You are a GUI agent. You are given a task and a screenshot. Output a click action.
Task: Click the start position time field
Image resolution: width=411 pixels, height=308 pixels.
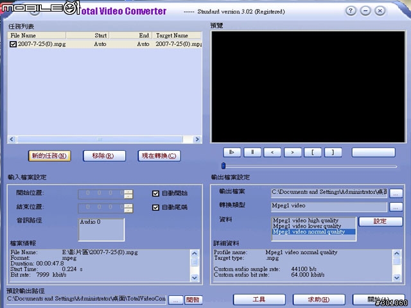tap(101, 194)
